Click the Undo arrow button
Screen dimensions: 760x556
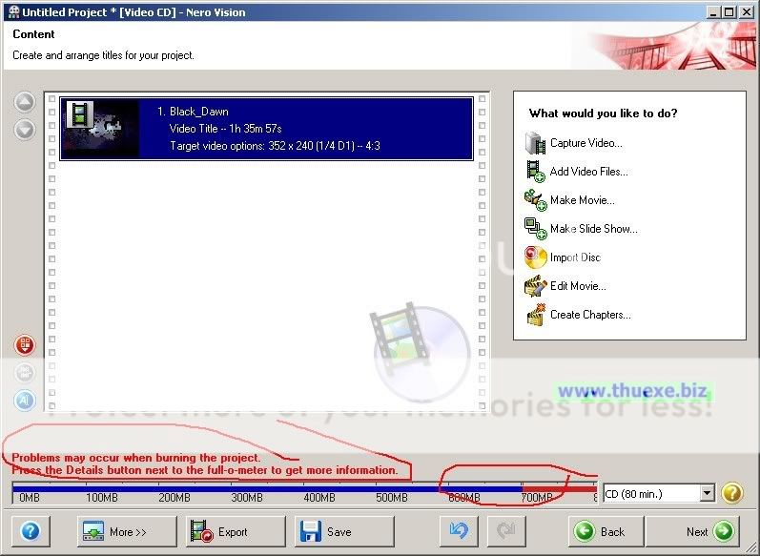(x=459, y=531)
